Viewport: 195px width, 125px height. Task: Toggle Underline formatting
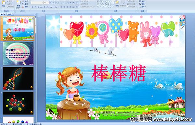[38, 7]
